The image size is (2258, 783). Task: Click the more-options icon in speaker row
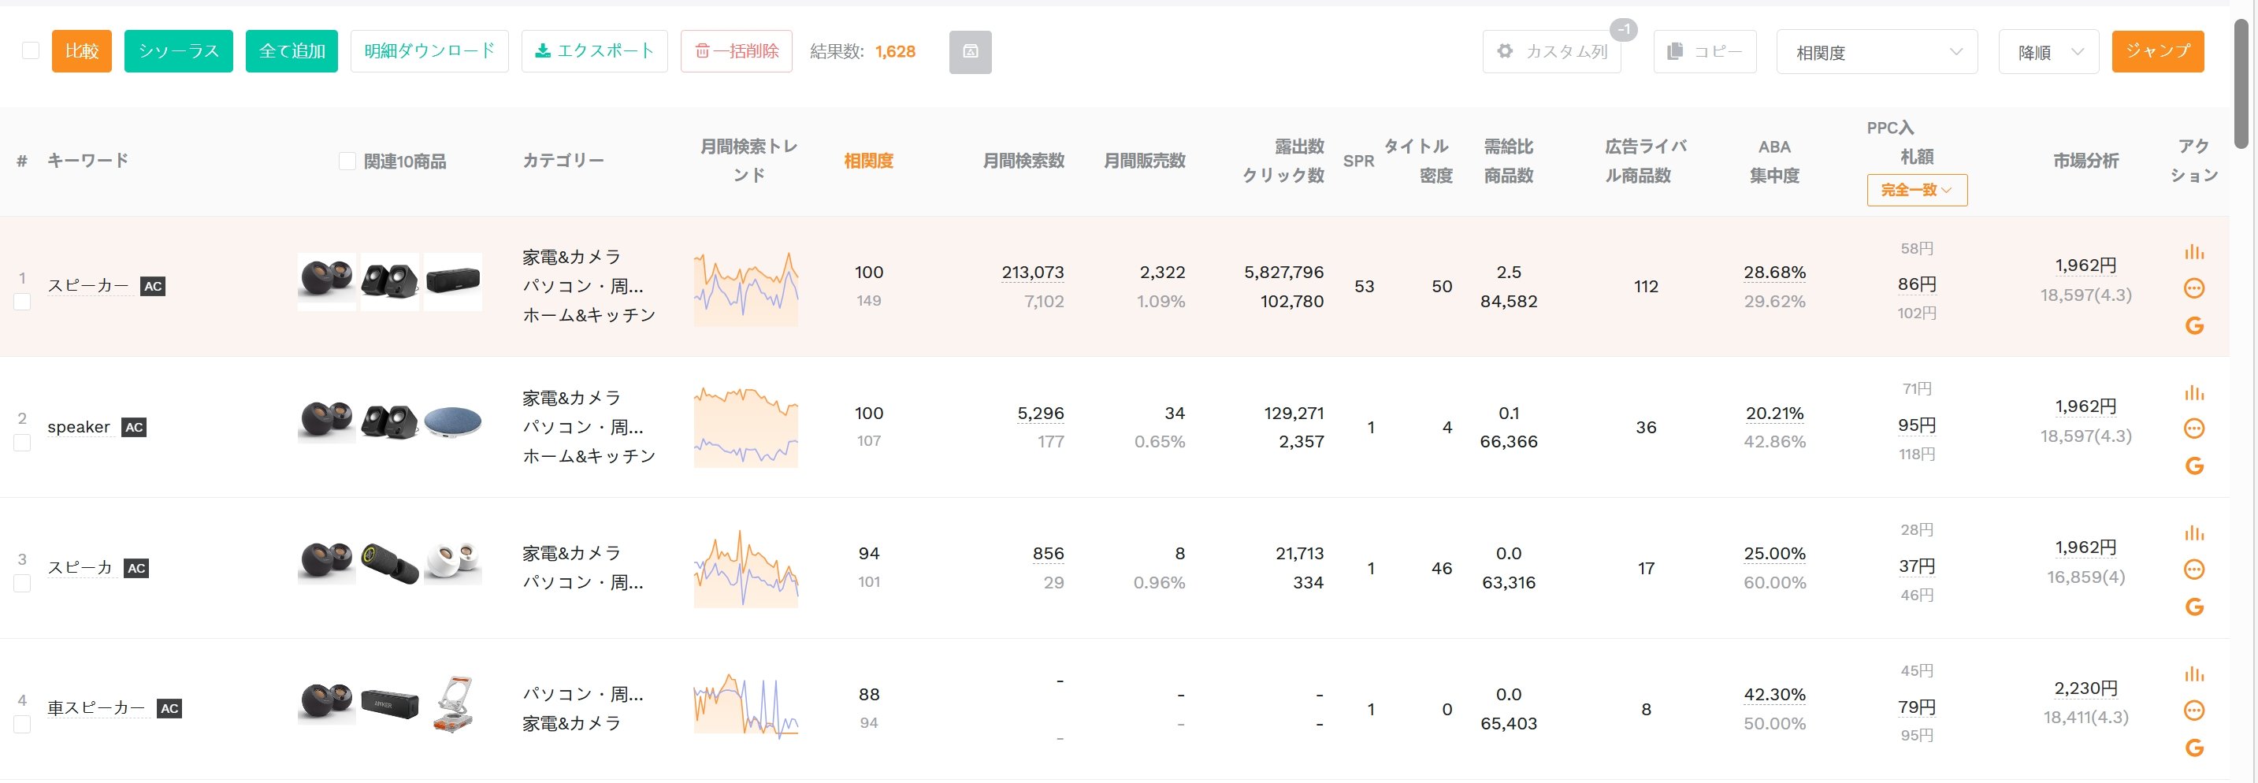click(x=2194, y=429)
